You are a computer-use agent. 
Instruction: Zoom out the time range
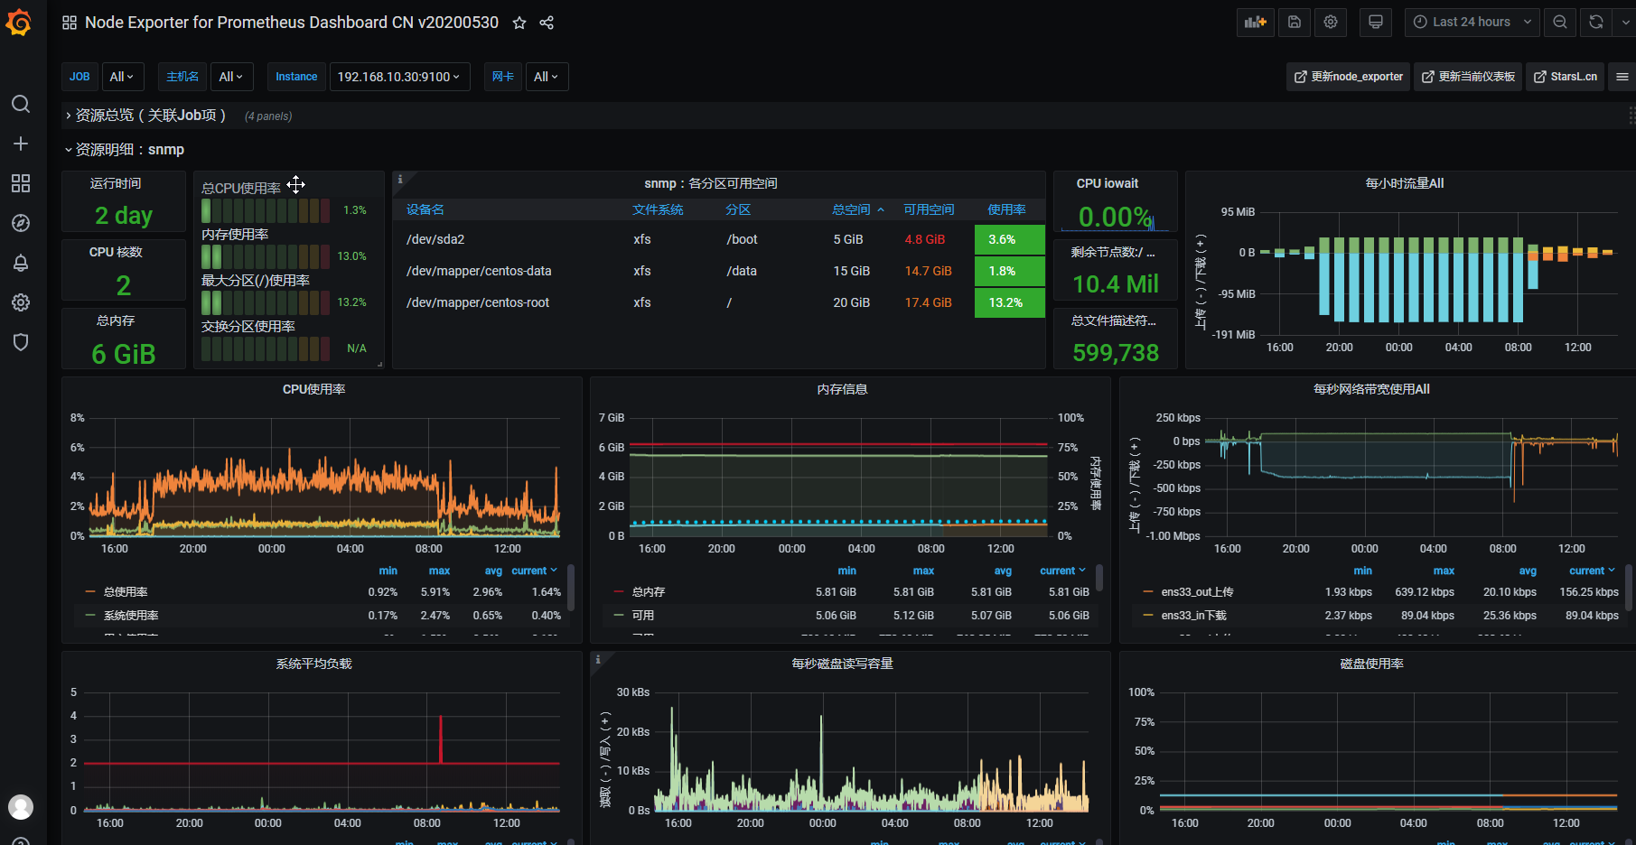click(1560, 23)
